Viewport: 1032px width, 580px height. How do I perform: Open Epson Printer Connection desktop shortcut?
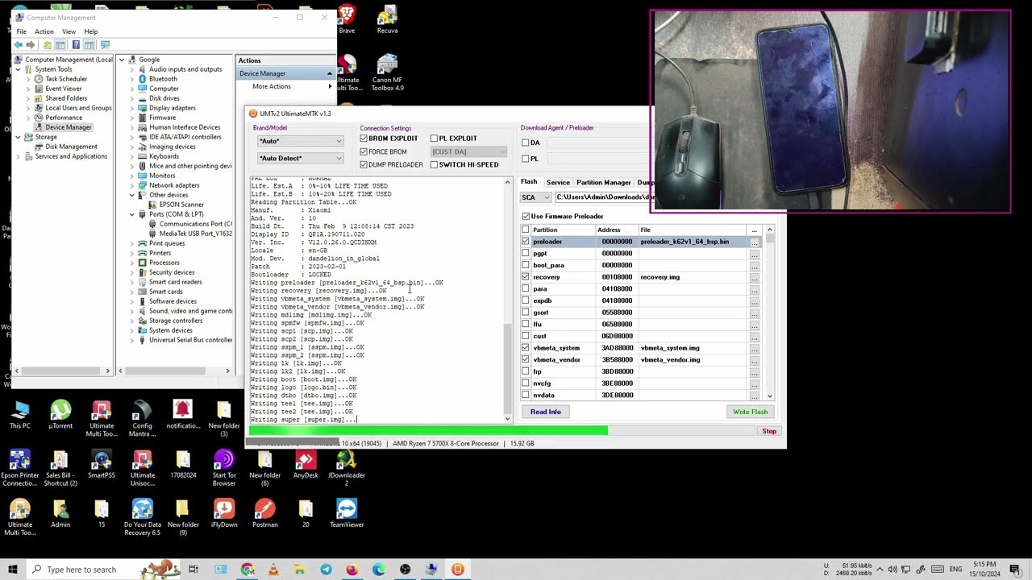[x=20, y=469]
